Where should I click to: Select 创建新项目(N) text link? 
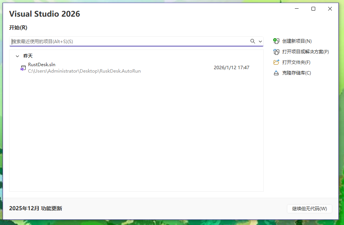pyautogui.click(x=297, y=41)
